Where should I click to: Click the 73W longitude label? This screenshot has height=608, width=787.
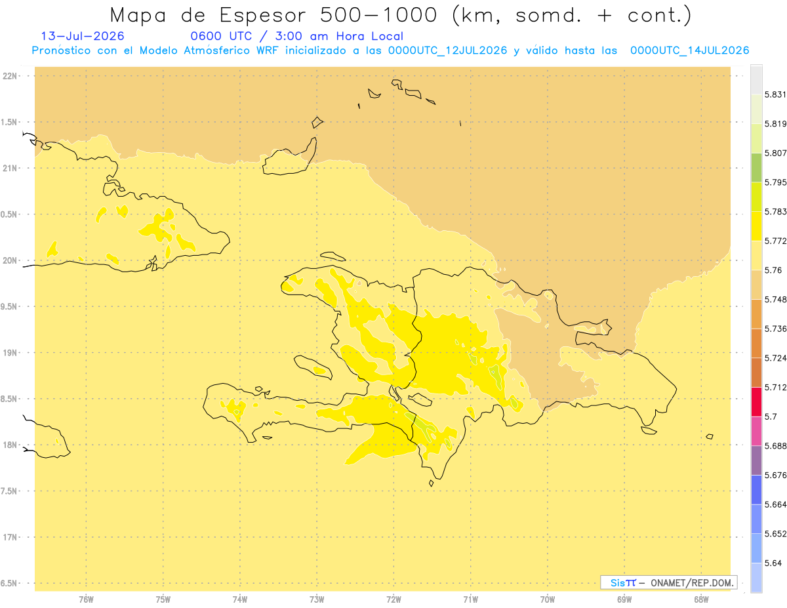tap(317, 599)
